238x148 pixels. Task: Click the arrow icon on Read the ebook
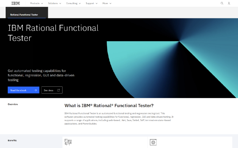(35, 90)
